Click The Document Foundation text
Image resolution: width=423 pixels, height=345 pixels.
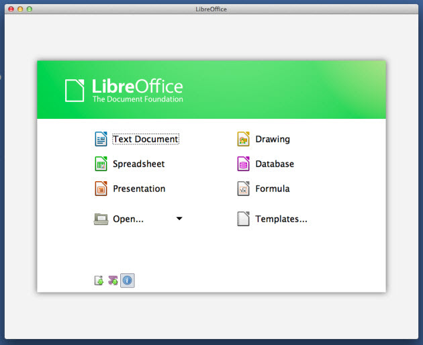[138, 99]
